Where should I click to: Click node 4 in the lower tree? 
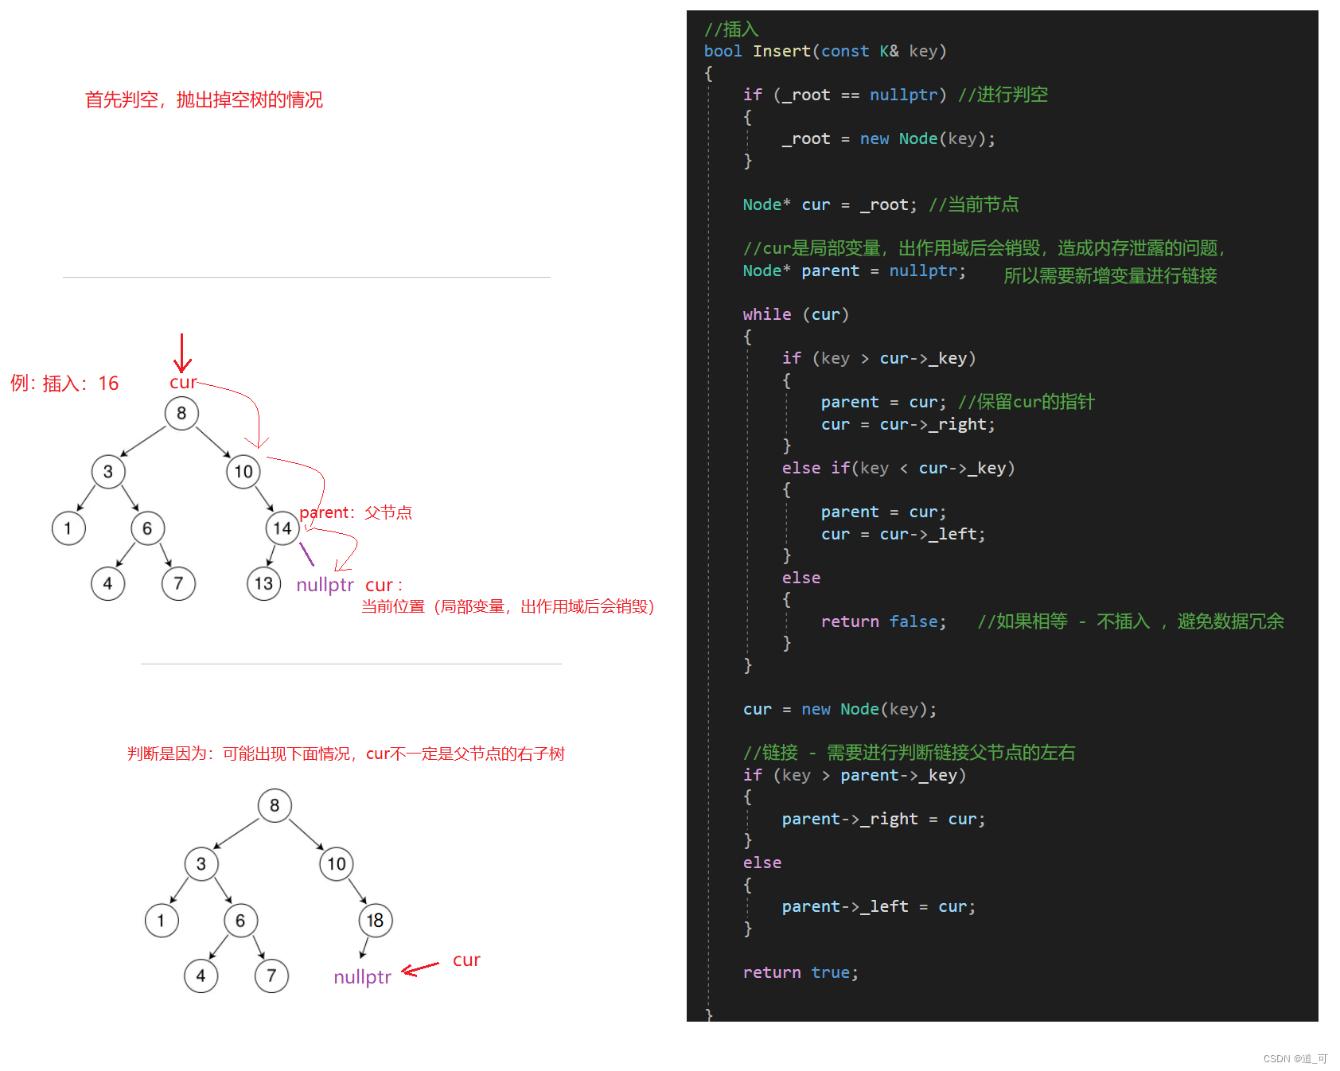point(201,976)
